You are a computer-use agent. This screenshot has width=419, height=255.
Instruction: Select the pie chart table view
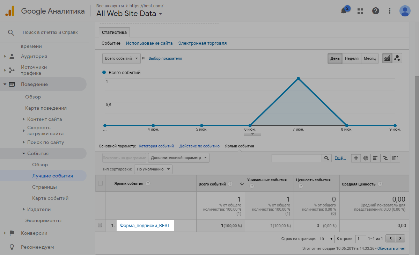pyautogui.click(x=366, y=158)
